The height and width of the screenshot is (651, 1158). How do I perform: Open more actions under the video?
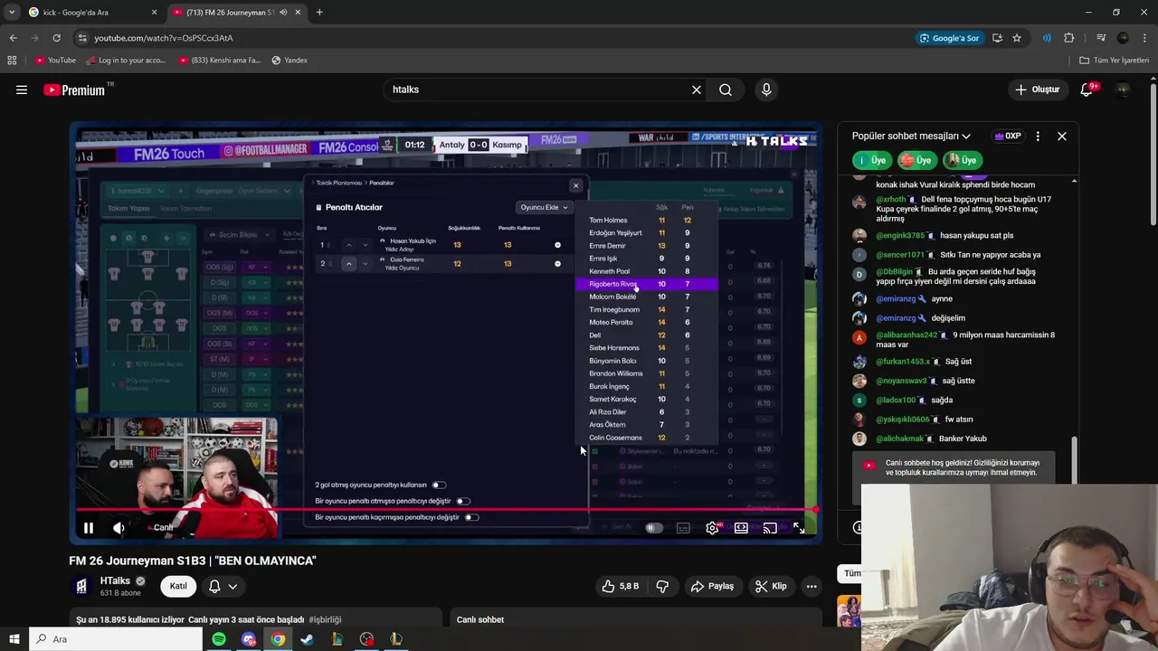(x=812, y=586)
